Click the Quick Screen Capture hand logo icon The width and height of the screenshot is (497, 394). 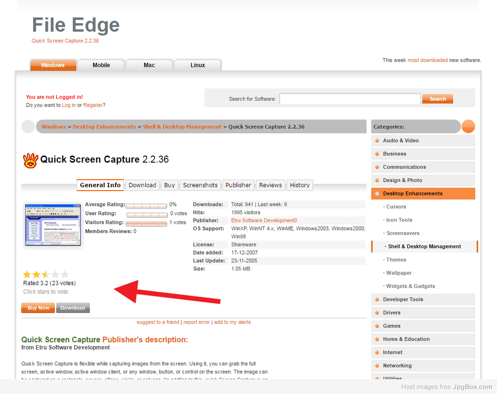[x=31, y=160]
